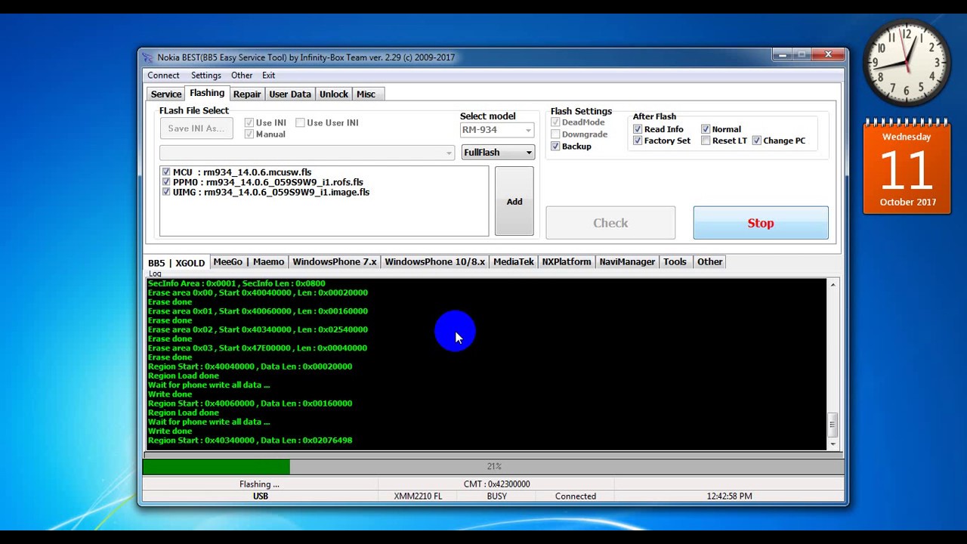Click the MCU rm934_14.0.6.mcusw.fls entry
The width and height of the screenshot is (967, 544).
point(242,172)
